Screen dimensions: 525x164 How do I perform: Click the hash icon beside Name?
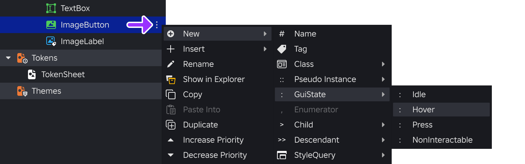pos(282,34)
